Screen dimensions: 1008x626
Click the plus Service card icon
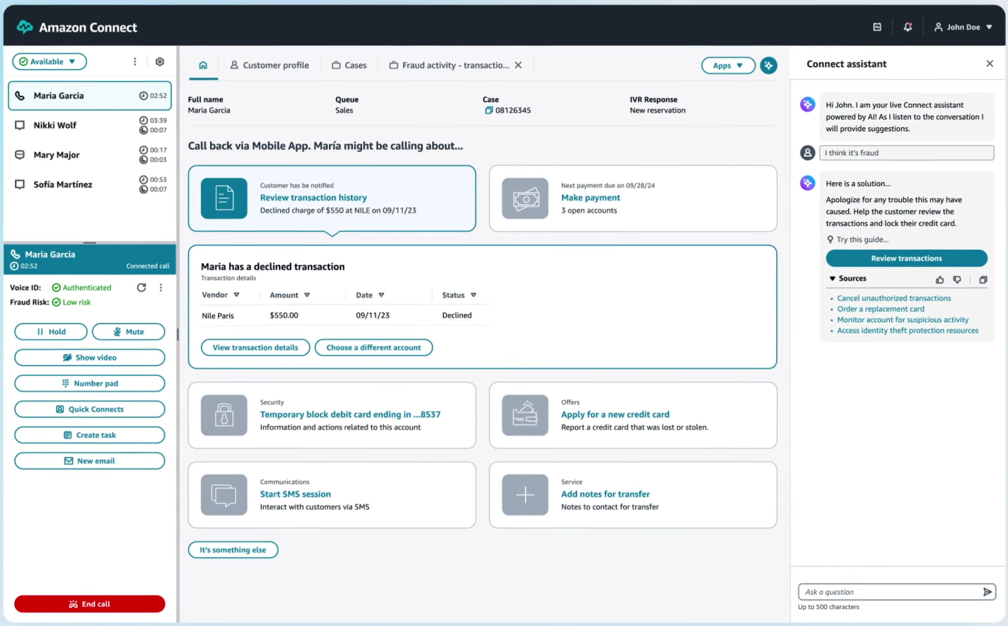point(525,495)
